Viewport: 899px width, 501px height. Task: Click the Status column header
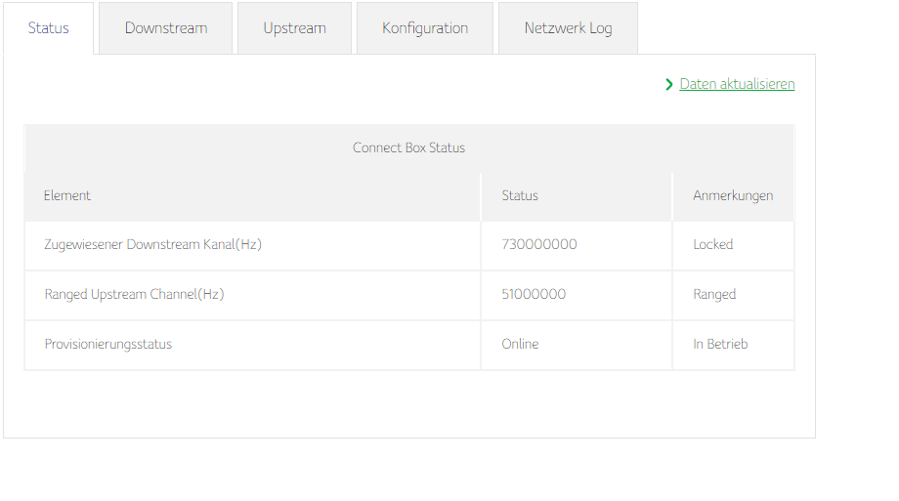coord(520,195)
